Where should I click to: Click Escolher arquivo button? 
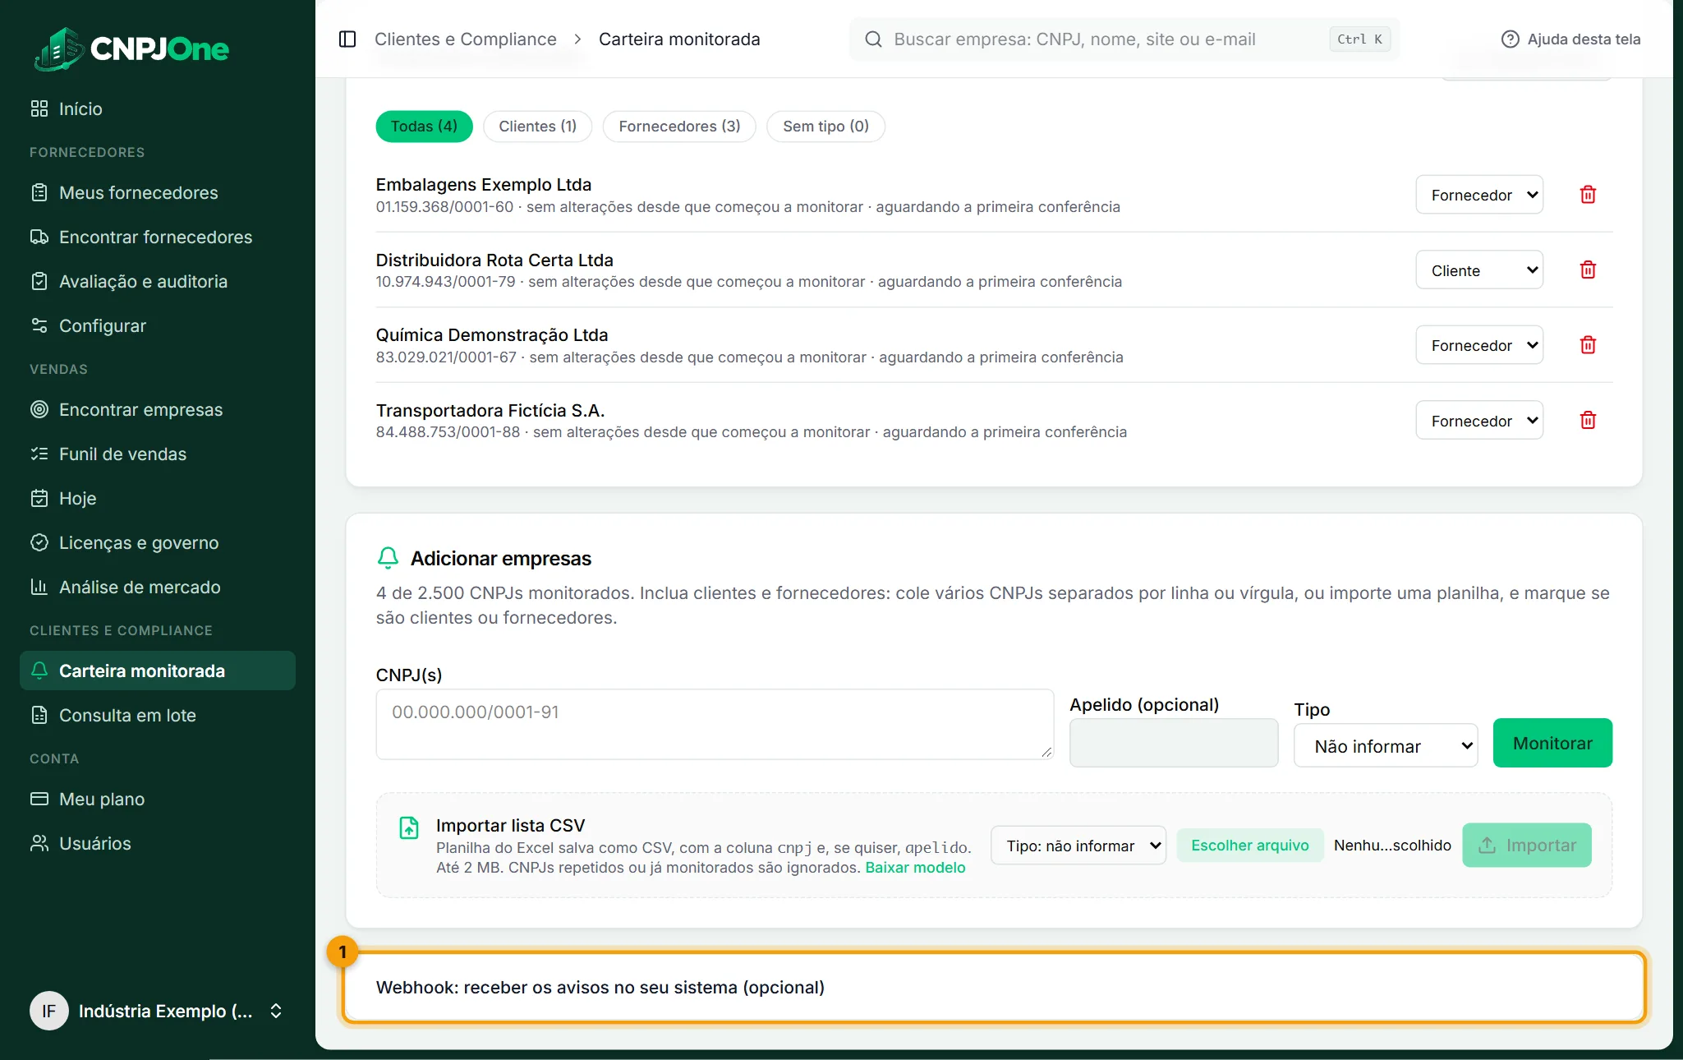tap(1250, 846)
